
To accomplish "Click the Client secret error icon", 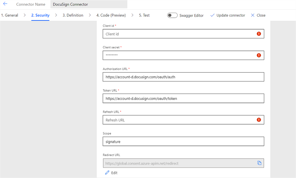I will coord(259,55).
